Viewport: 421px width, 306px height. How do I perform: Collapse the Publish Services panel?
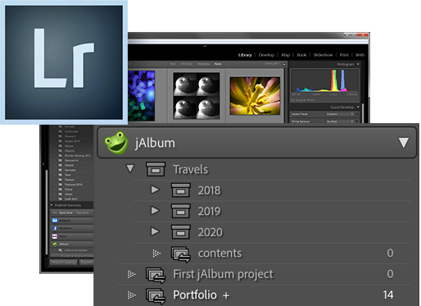pyautogui.click(x=52, y=205)
